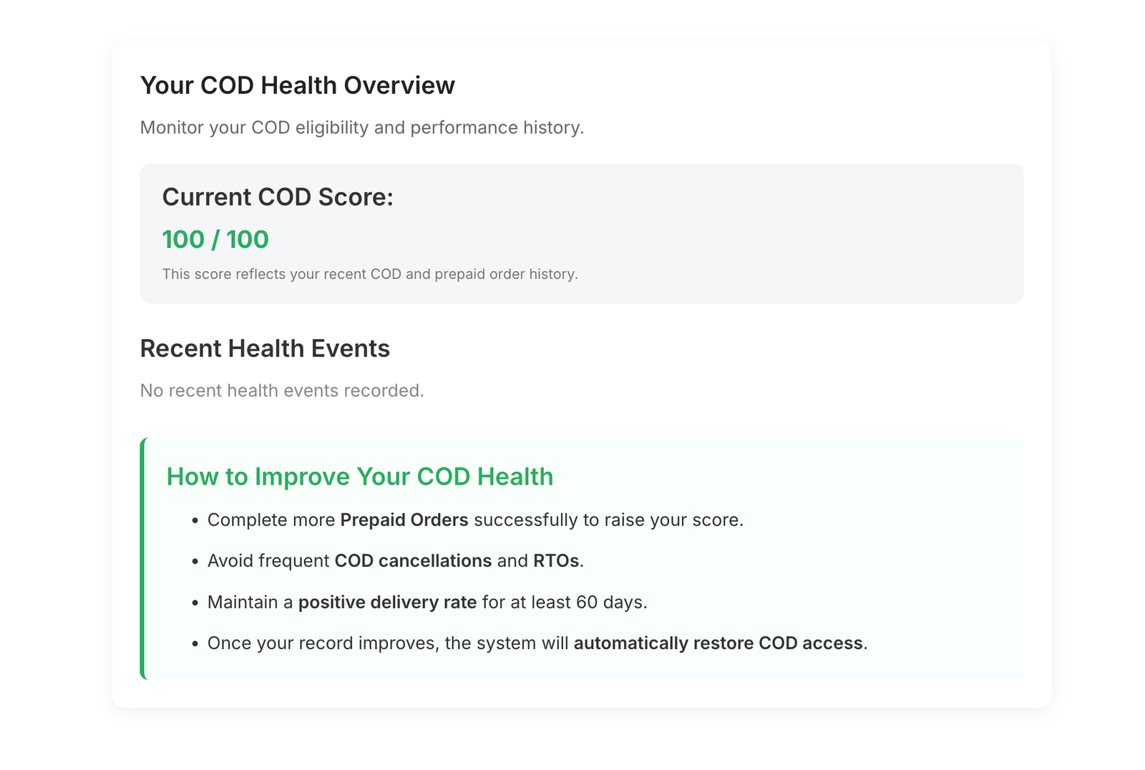Click the bullet before "Avoid frequent COD cancellations"
The height and width of the screenshot is (770, 1145).
pyautogui.click(x=195, y=562)
